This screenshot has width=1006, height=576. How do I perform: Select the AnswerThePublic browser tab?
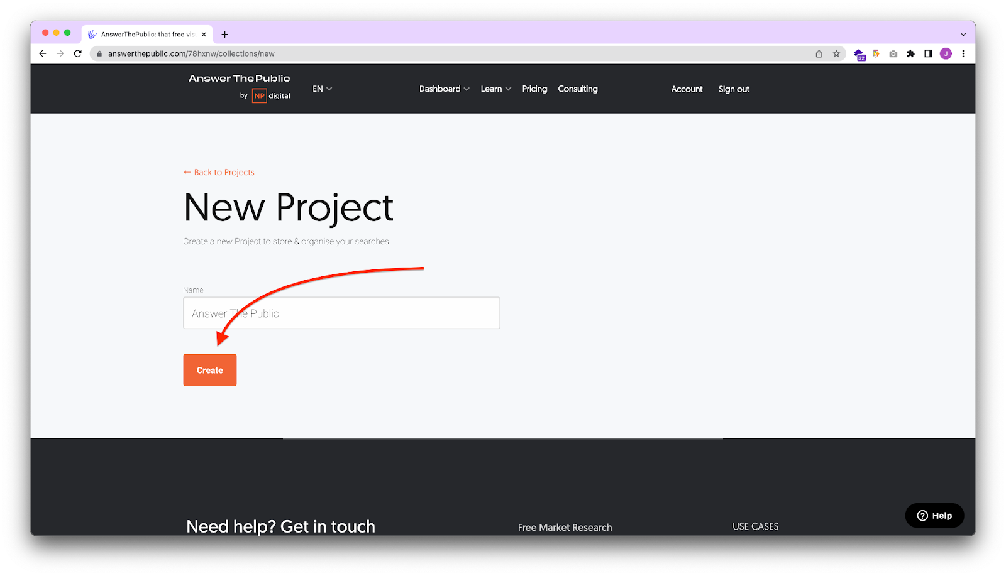click(x=148, y=35)
